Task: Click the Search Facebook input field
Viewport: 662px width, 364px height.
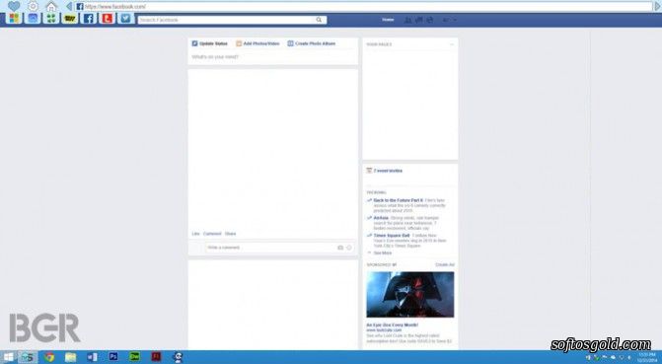Action: point(227,20)
